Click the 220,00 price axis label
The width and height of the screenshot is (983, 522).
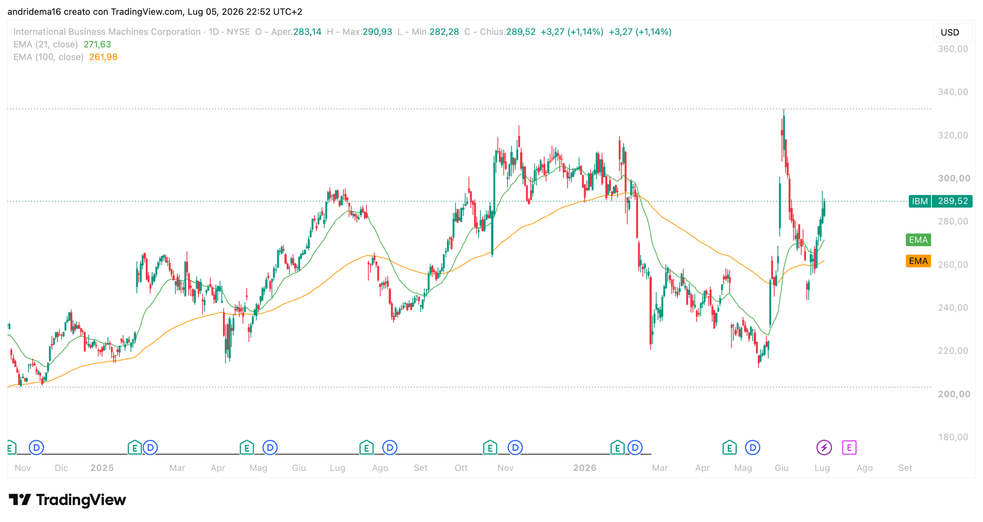click(x=953, y=351)
